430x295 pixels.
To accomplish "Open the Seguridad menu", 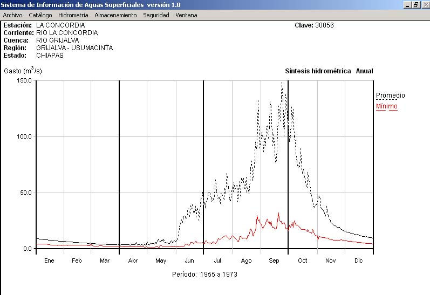I will tap(156, 15).
